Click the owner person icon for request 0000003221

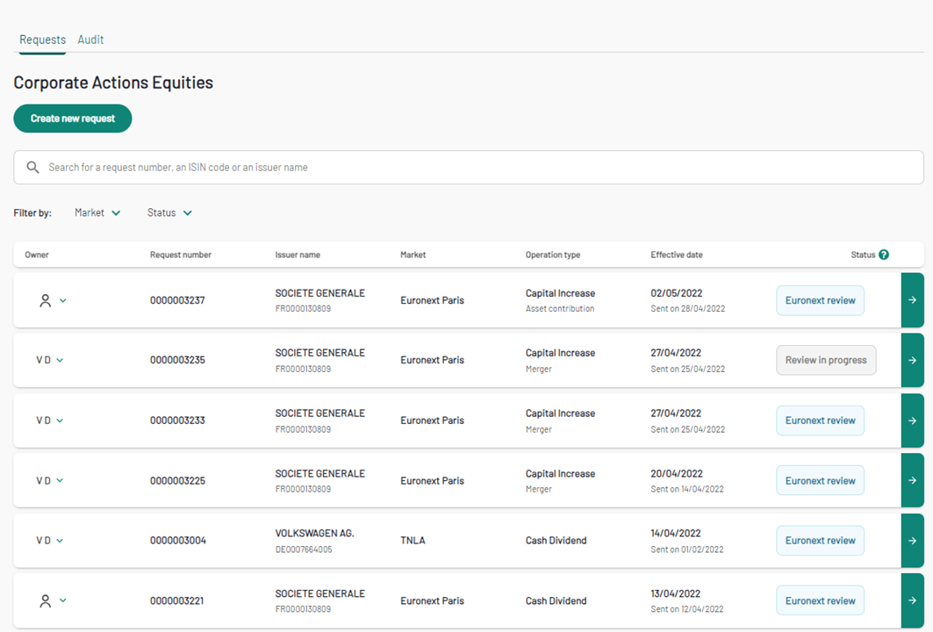coord(46,601)
